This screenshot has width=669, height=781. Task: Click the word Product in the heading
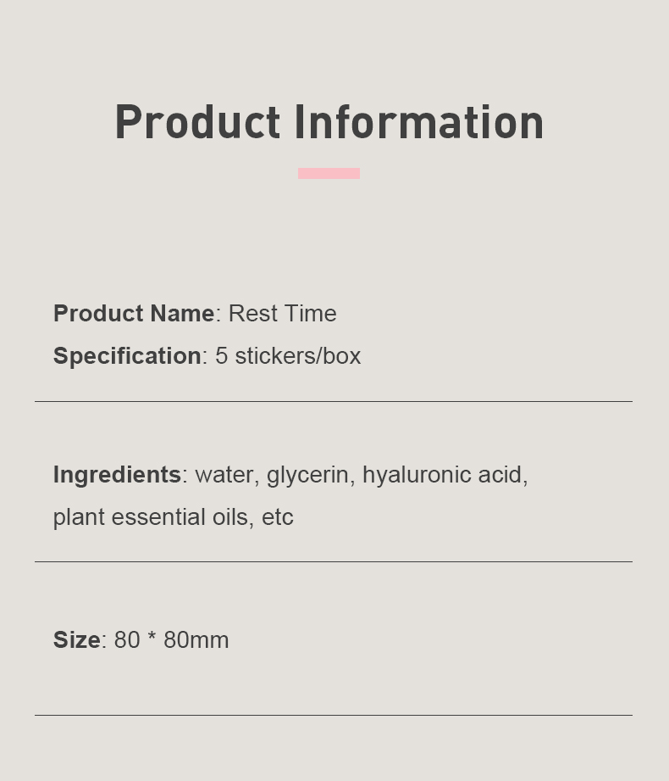coord(197,123)
